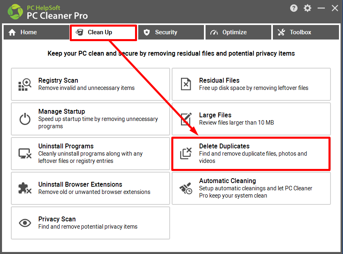This screenshot has width=343, height=254.
Task: Go to the Optimize tab
Action: (238, 32)
